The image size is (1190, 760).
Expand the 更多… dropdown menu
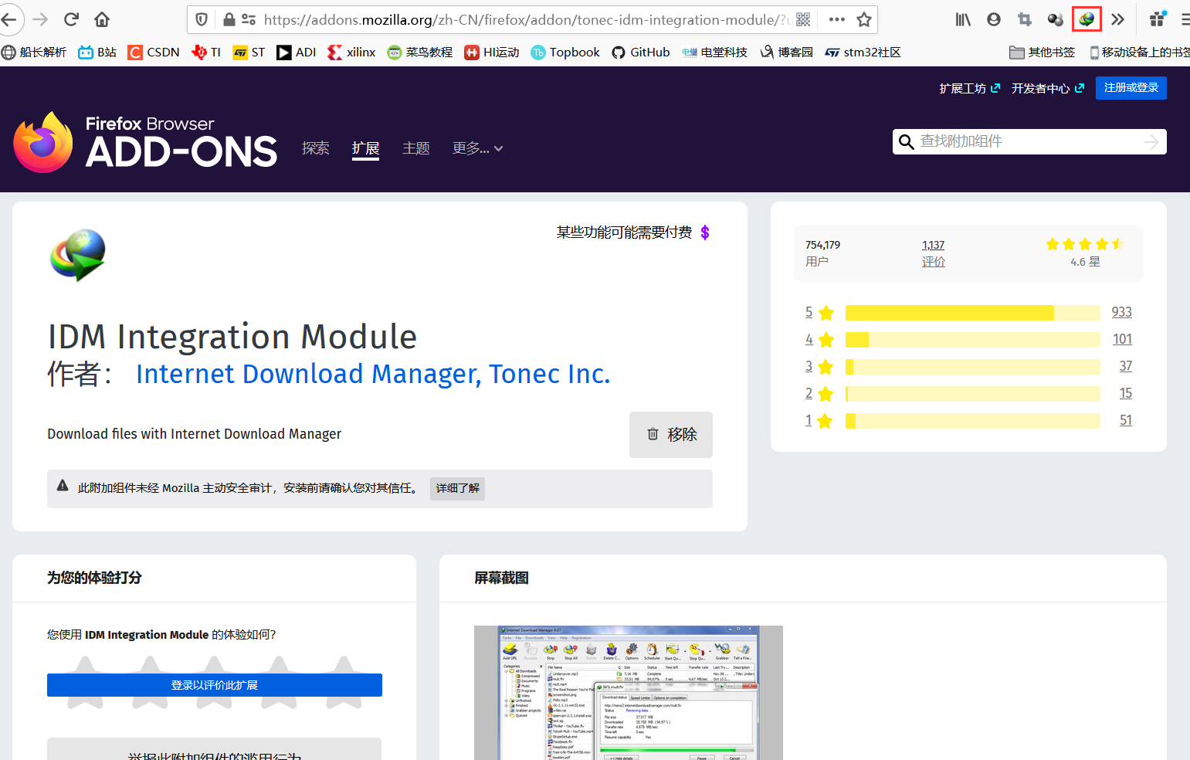477,148
